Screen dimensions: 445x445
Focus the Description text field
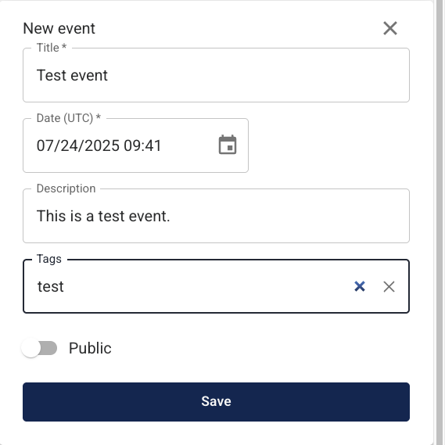click(x=216, y=216)
